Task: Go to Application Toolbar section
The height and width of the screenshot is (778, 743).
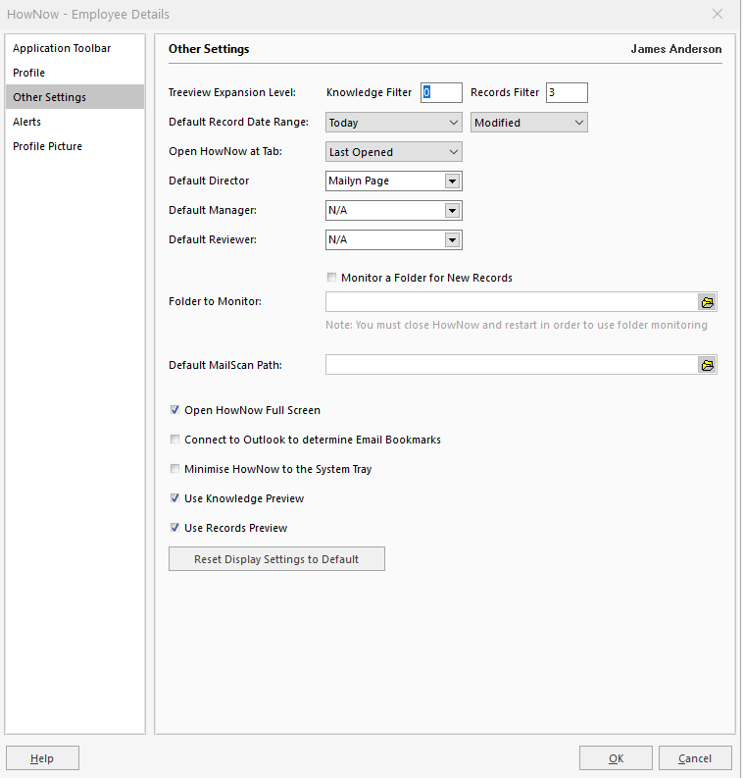Action: [x=75, y=48]
